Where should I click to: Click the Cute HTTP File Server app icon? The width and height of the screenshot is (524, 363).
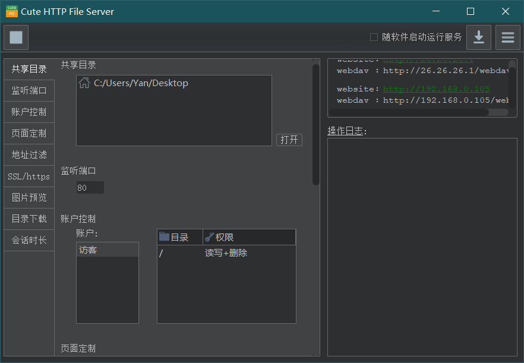[x=12, y=11]
